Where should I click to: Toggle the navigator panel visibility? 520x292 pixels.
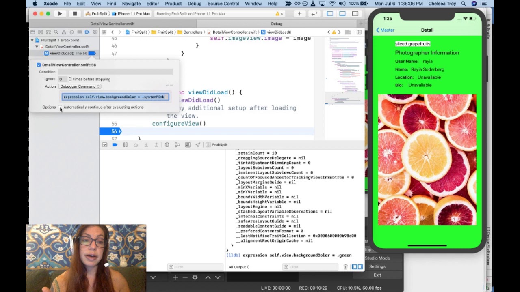pos(330,14)
